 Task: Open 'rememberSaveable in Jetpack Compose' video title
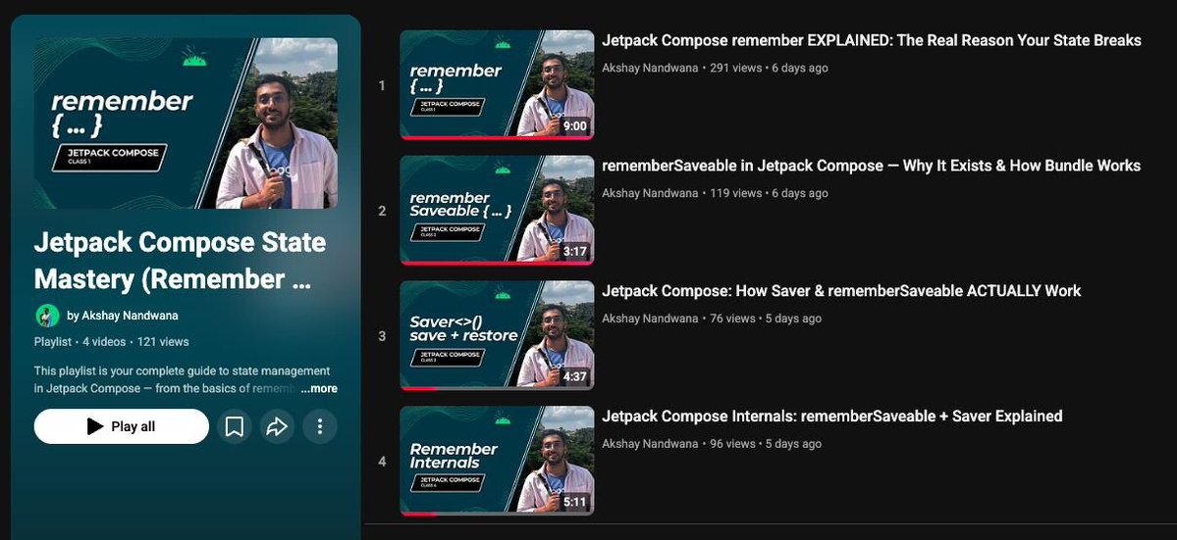[x=872, y=166]
